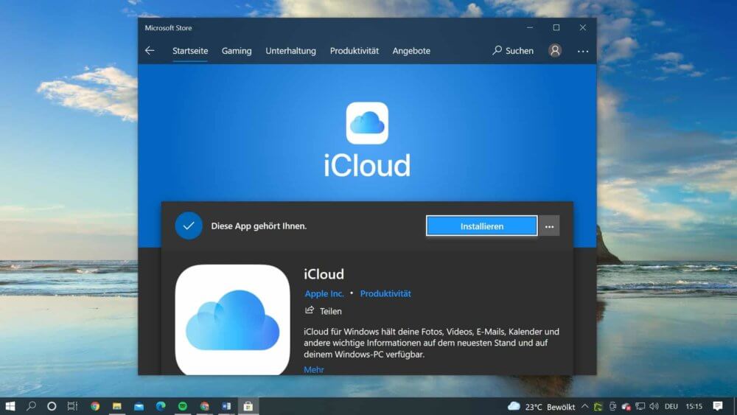The height and width of the screenshot is (415, 737).
Task: Open the Windows Start menu
Action: [x=10, y=406]
